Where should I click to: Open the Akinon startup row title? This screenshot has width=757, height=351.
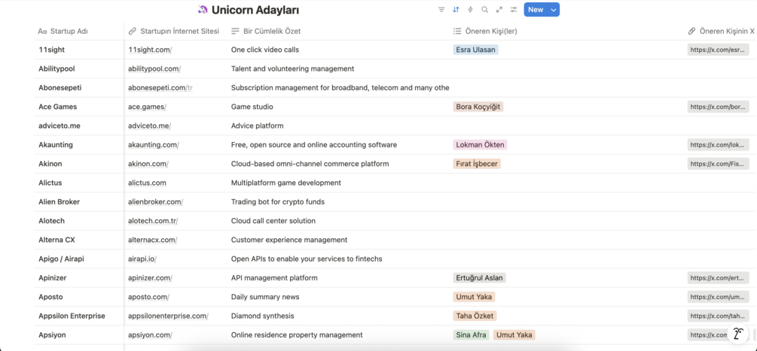[x=50, y=164]
